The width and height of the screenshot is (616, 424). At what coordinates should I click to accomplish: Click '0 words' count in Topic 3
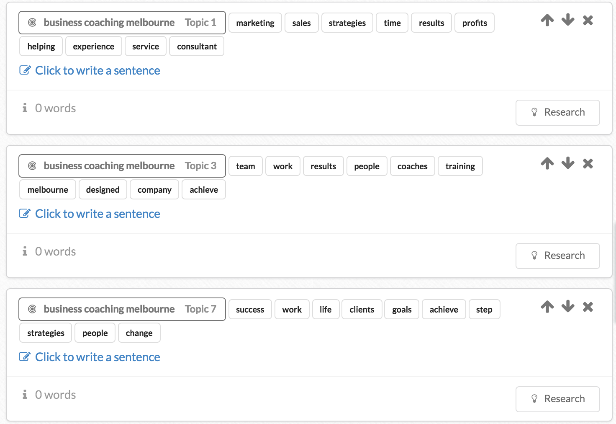tap(55, 251)
